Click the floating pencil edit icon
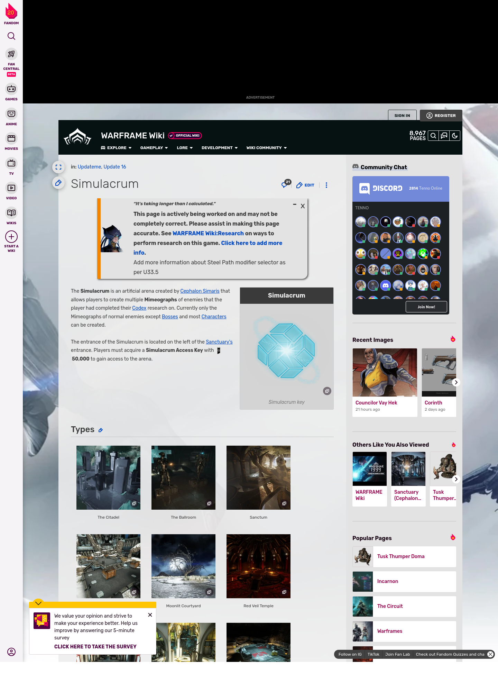This screenshot has width=498, height=692. tap(58, 183)
